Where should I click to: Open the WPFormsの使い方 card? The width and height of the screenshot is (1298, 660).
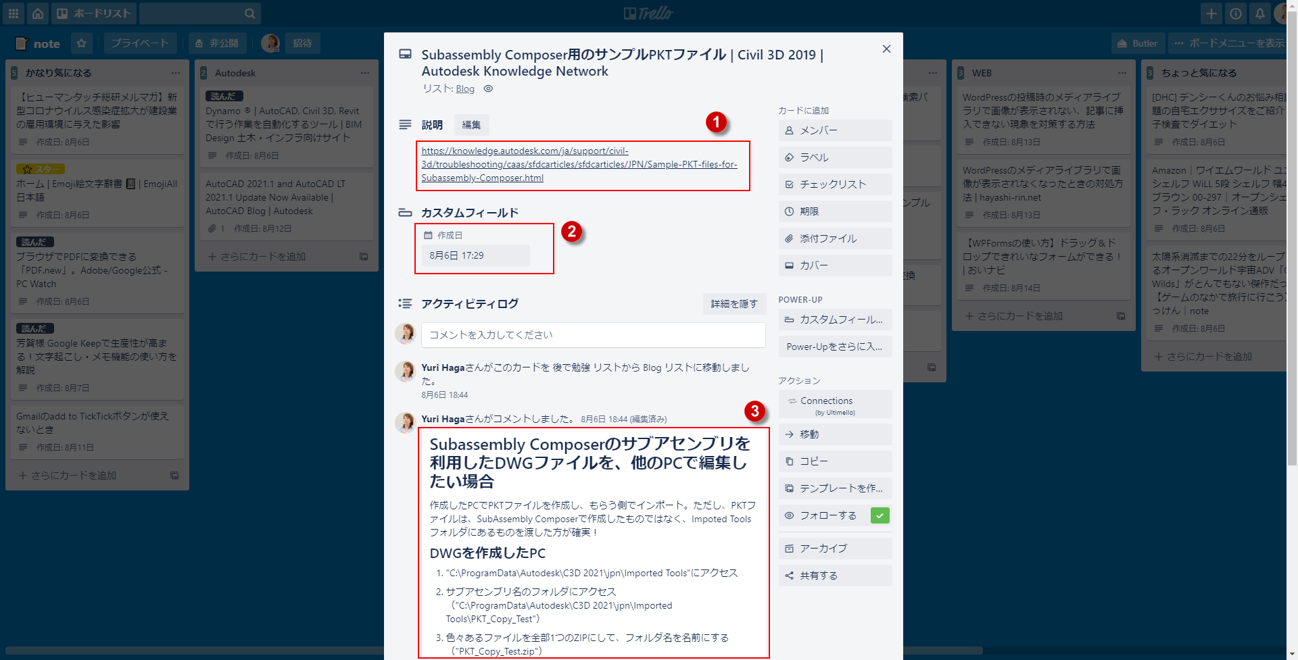pyautogui.click(x=1044, y=265)
